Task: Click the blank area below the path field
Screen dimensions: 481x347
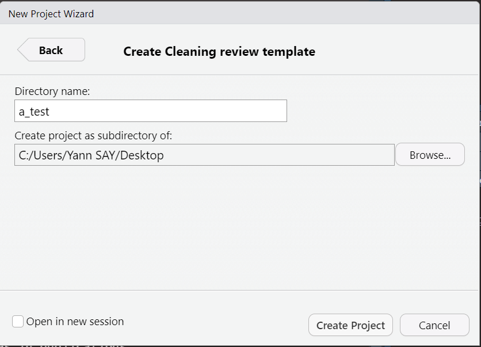Action: [x=239, y=227]
